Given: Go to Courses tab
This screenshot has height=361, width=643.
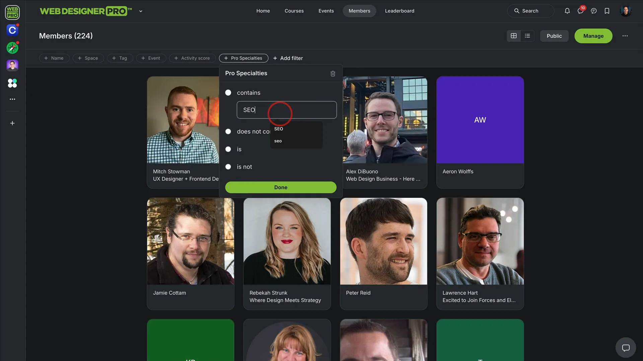Looking at the screenshot, I should click(x=294, y=11).
